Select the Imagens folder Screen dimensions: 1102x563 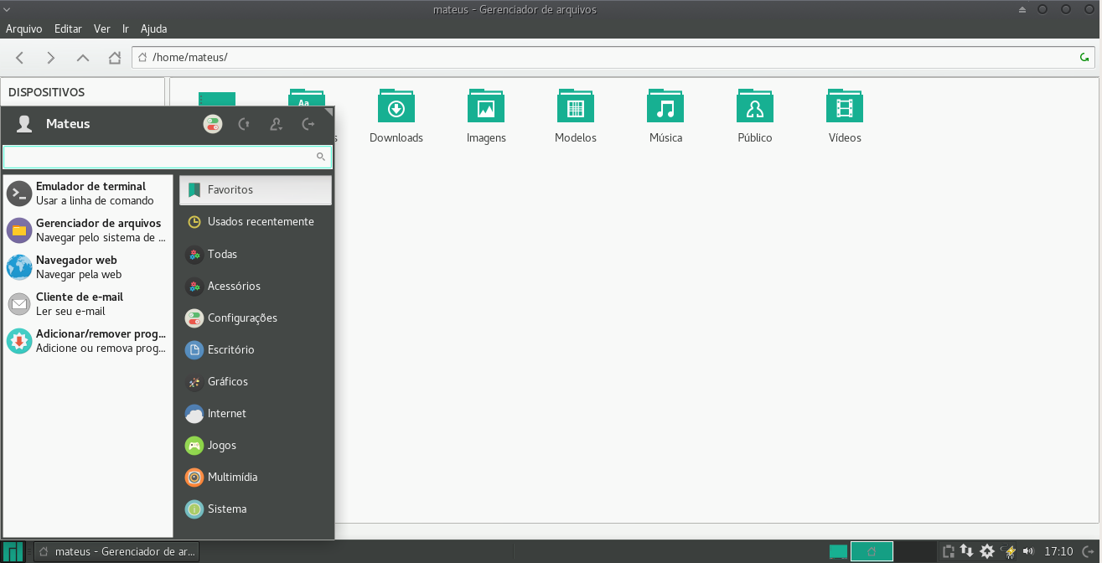pos(486,116)
